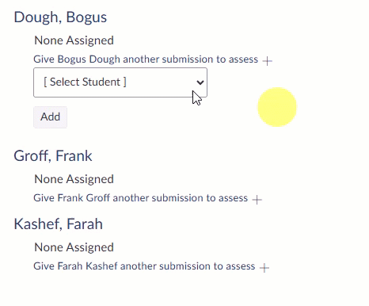
Task: Click None Assigned under Dough, Bogus
Action: pyautogui.click(x=74, y=40)
